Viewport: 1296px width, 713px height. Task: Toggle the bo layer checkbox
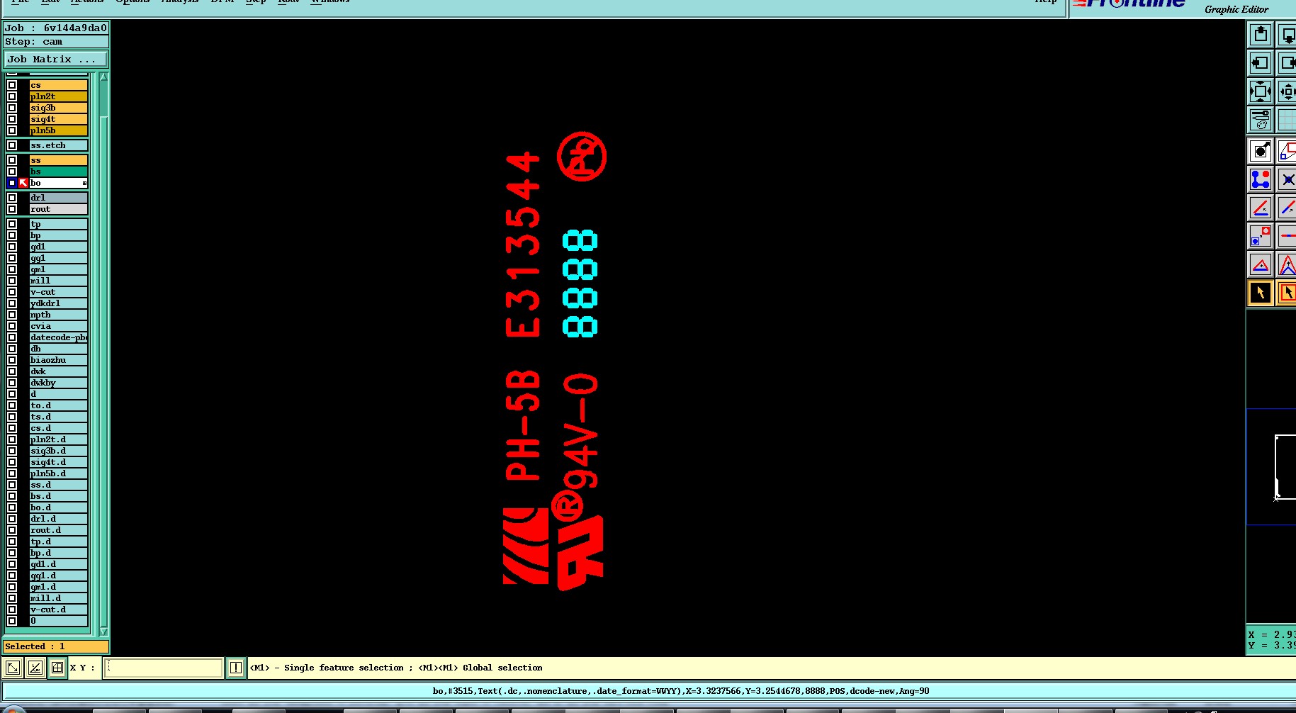[12, 183]
